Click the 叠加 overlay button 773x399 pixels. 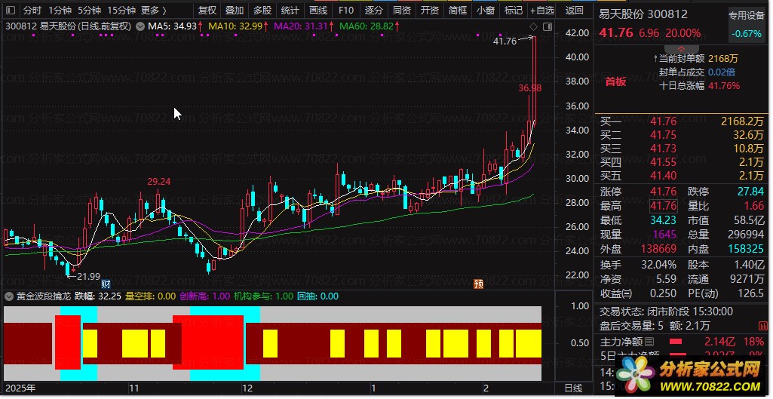pos(235,11)
